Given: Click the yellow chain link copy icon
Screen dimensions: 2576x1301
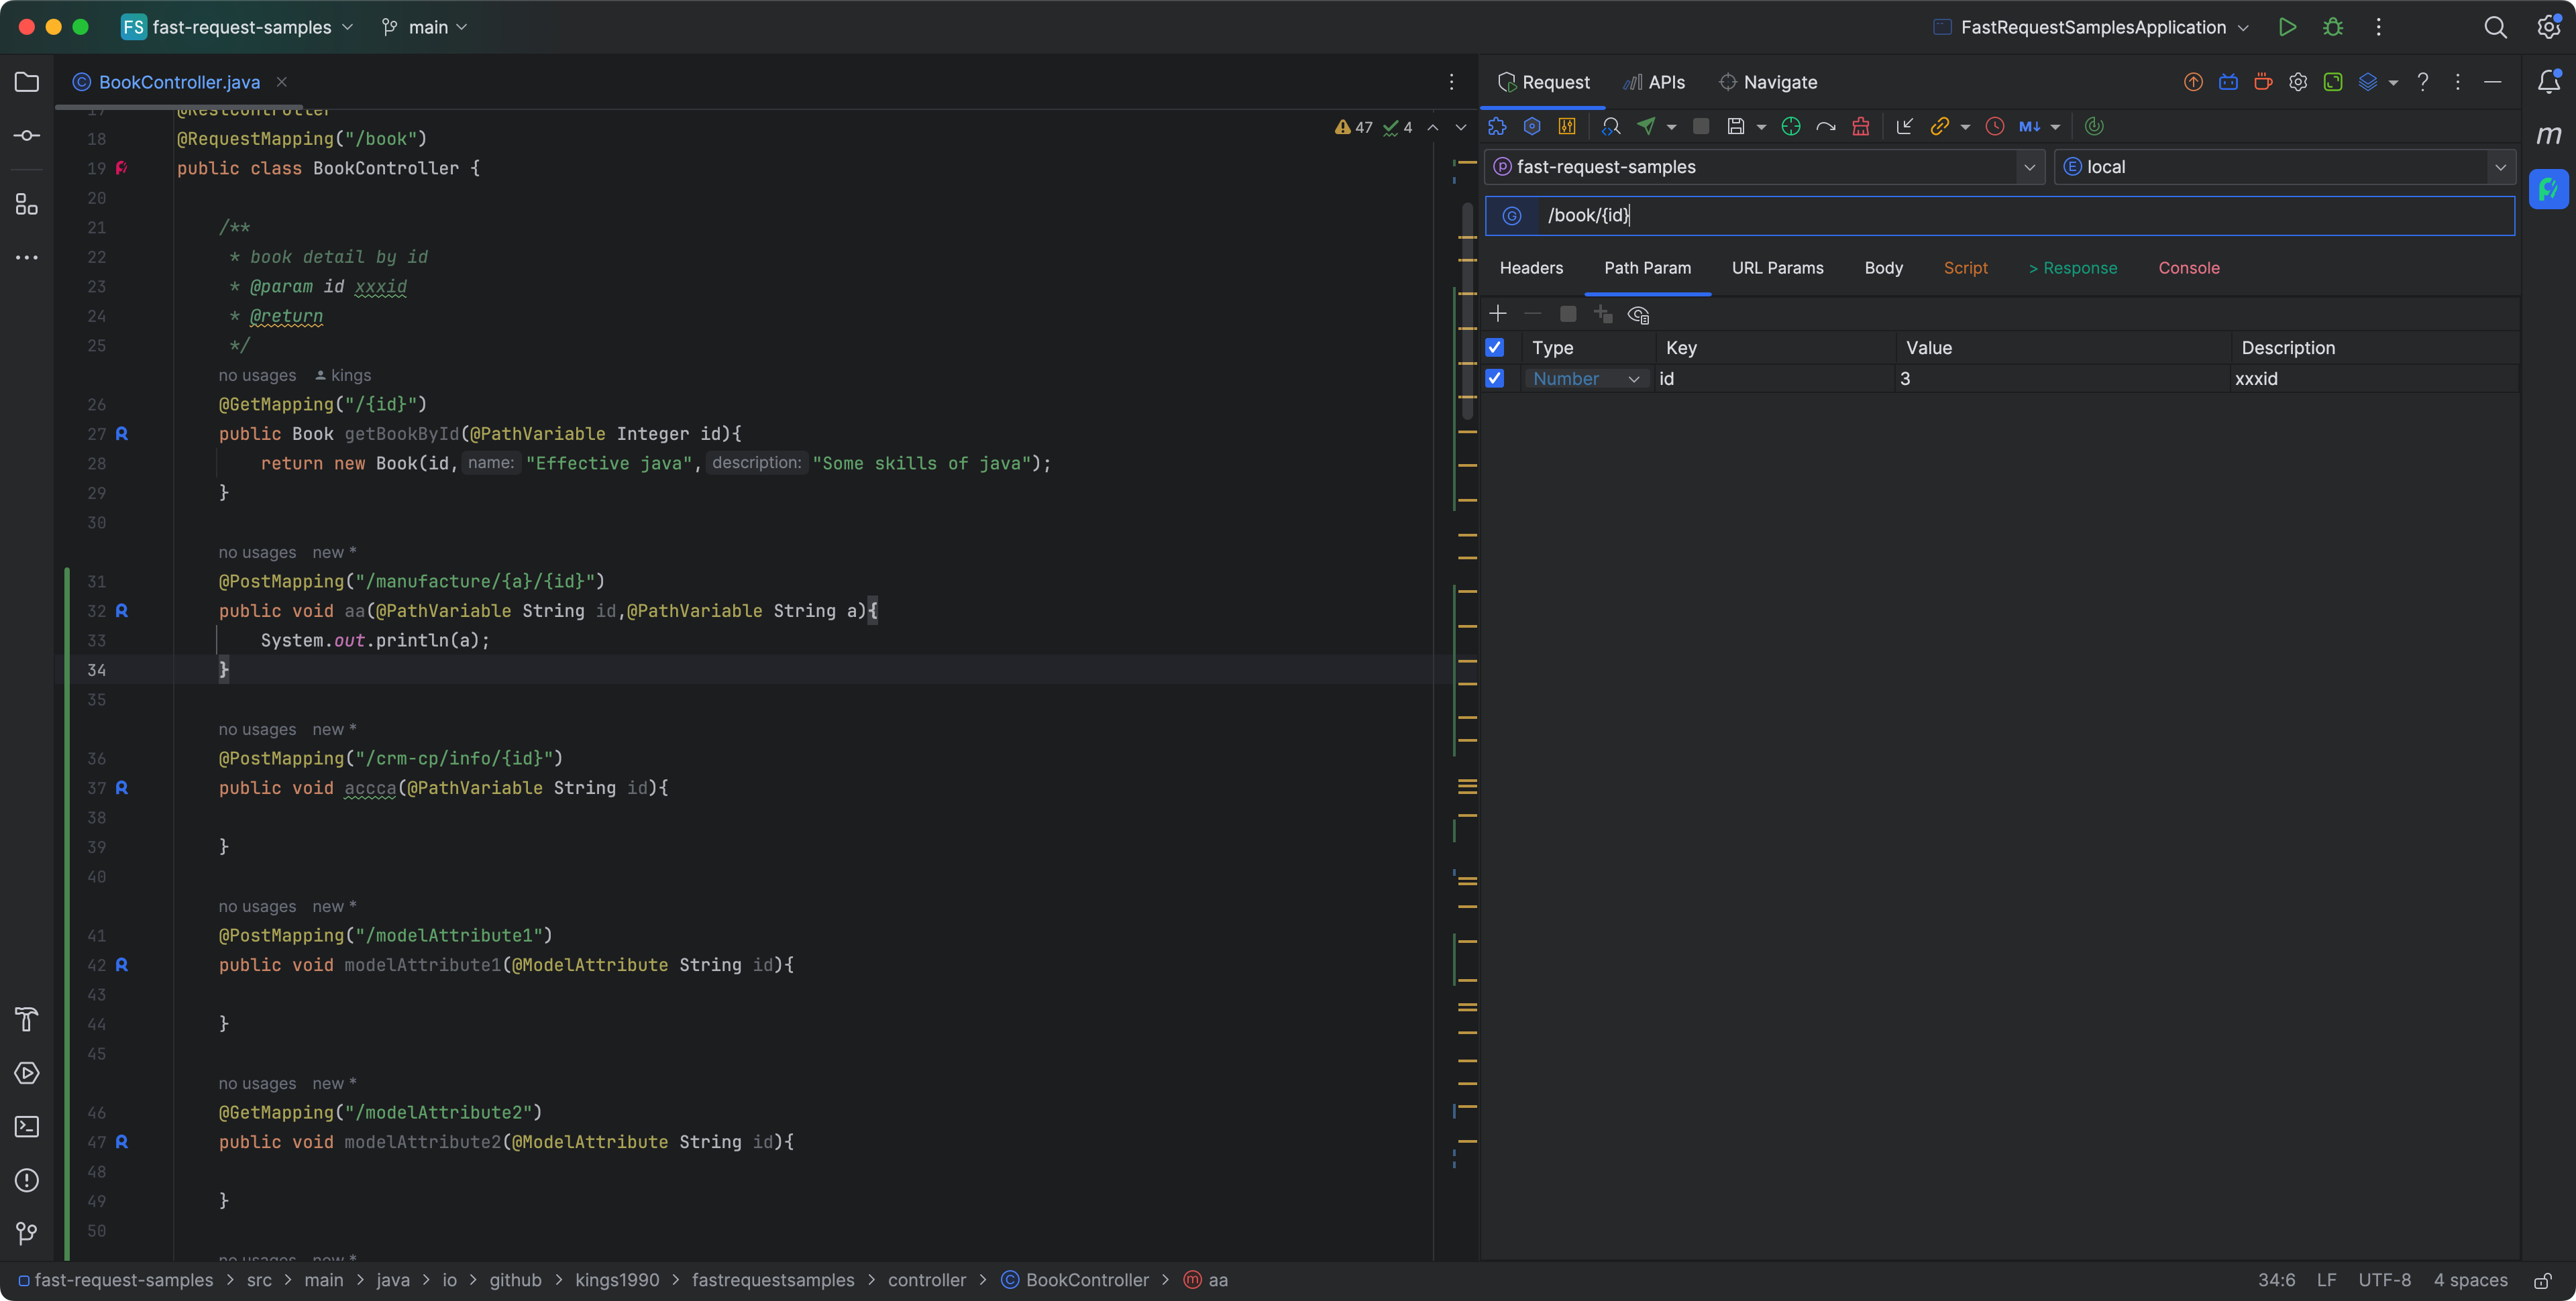Looking at the screenshot, I should click(1939, 126).
